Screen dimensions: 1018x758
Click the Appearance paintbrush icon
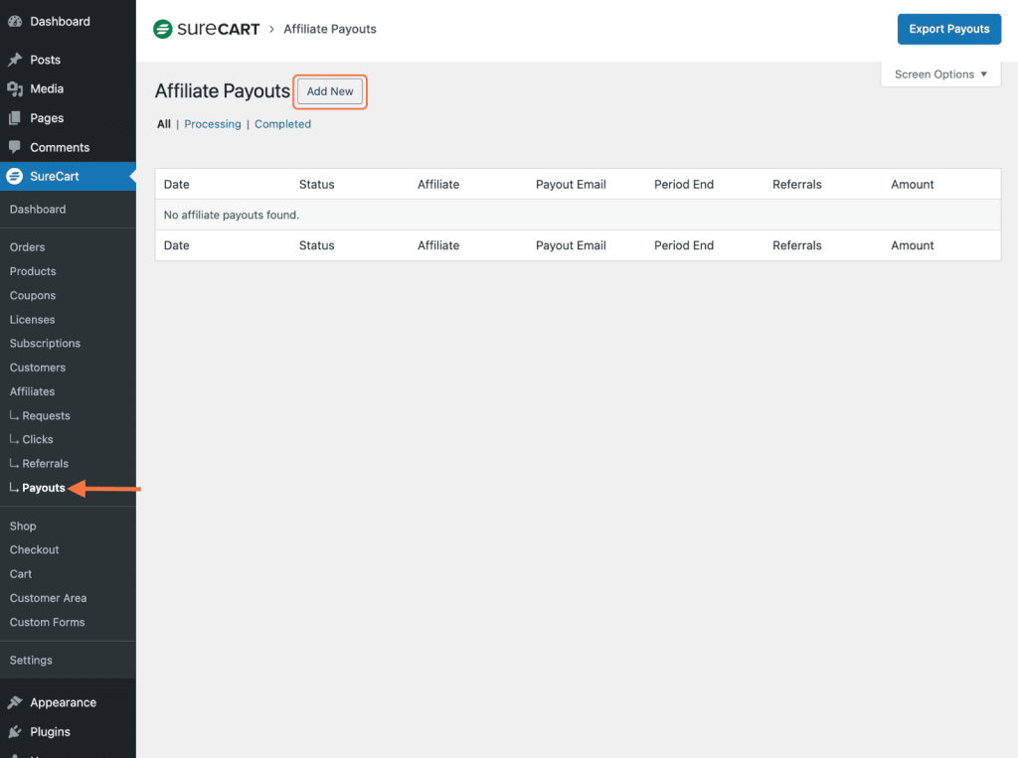[15, 702]
